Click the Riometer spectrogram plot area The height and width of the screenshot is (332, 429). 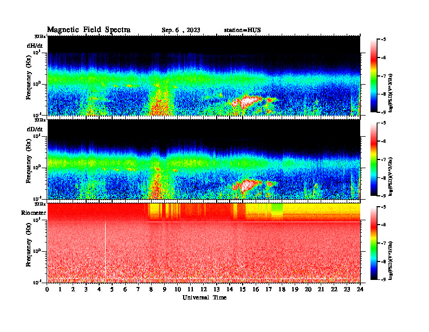pos(204,243)
